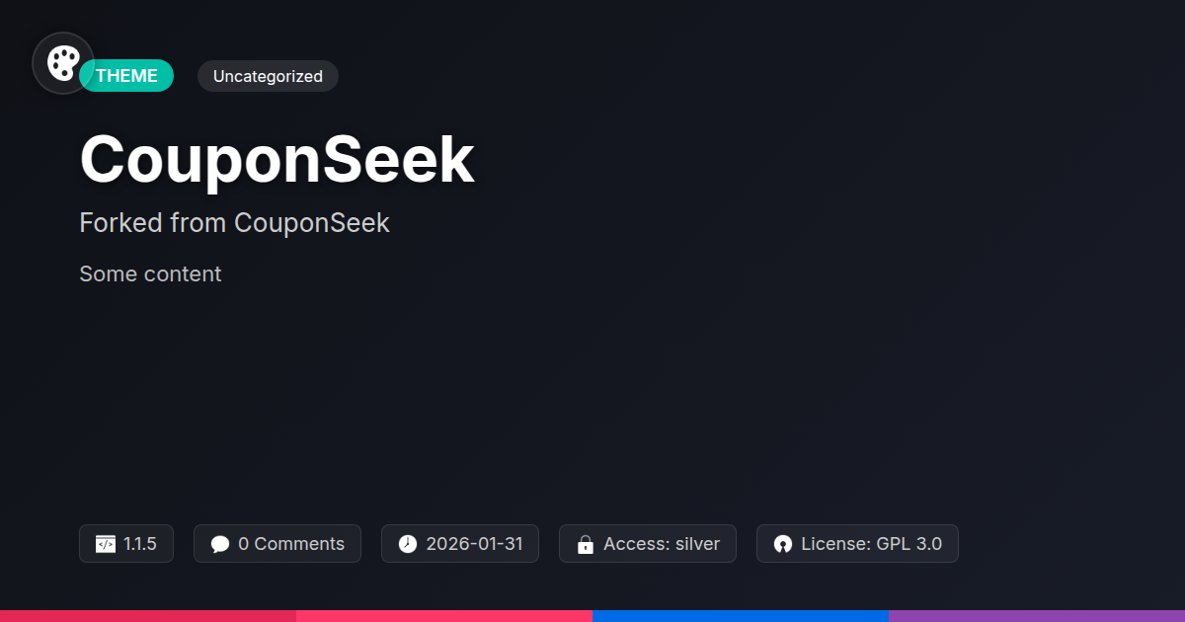
Task: Select the Access: silver badge
Action: click(x=648, y=544)
